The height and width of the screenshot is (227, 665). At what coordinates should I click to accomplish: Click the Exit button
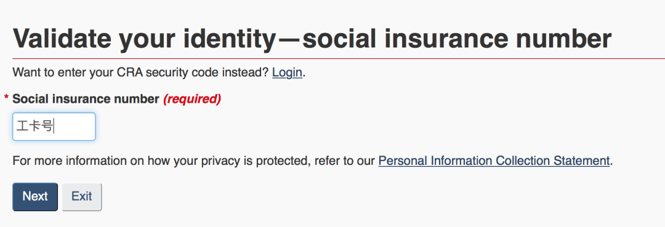(82, 196)
